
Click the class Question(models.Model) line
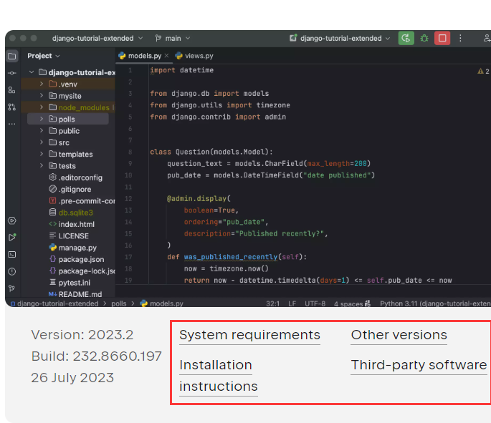coord(211,152)
